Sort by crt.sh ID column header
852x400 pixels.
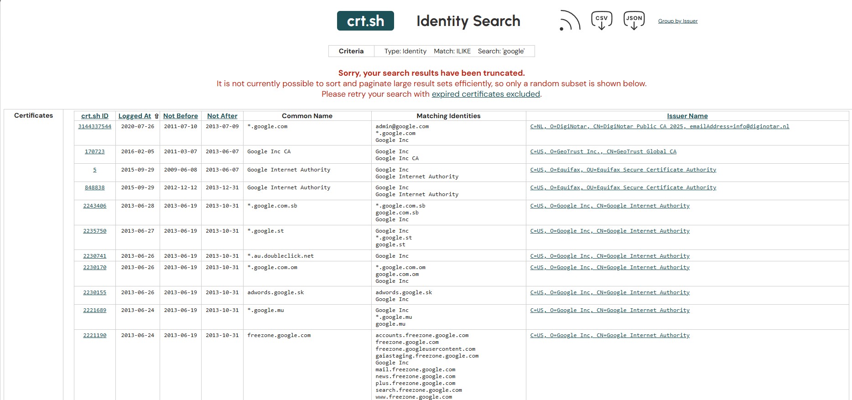coord(95,116)
